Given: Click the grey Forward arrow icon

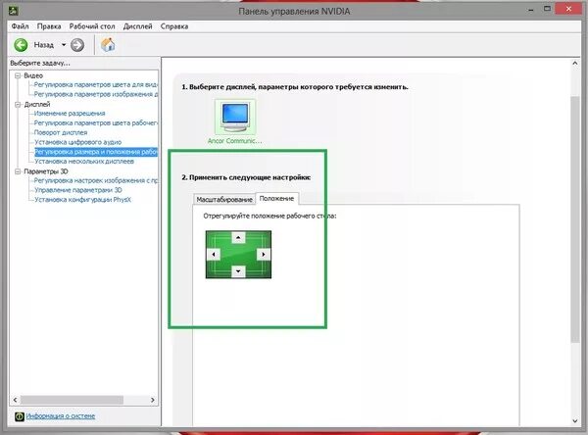Looking at the screenshot, I should pos(77,45).
